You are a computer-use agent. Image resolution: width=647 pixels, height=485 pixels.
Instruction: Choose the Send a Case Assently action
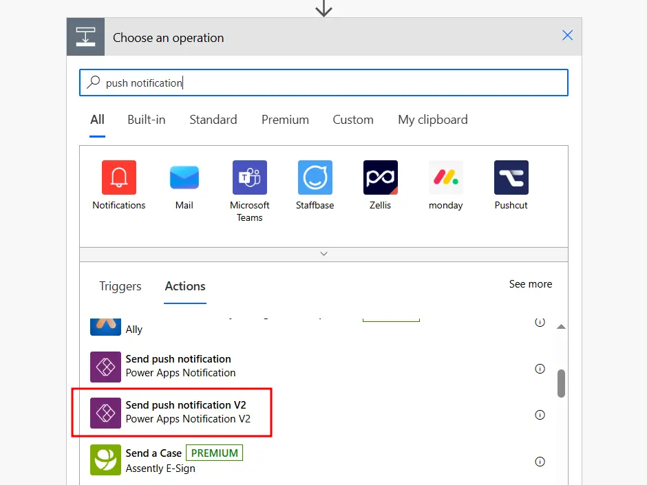point(152,453)
